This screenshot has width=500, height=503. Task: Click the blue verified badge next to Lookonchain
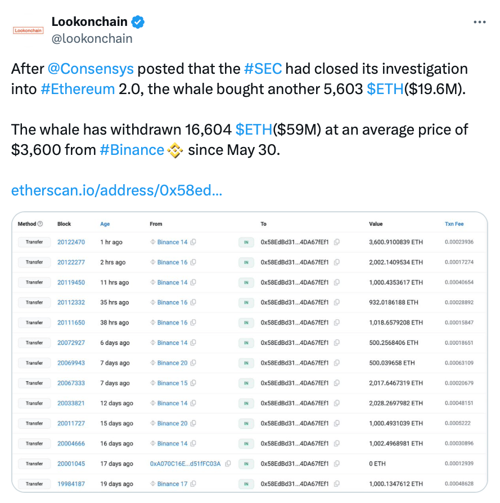click(138, 22)
